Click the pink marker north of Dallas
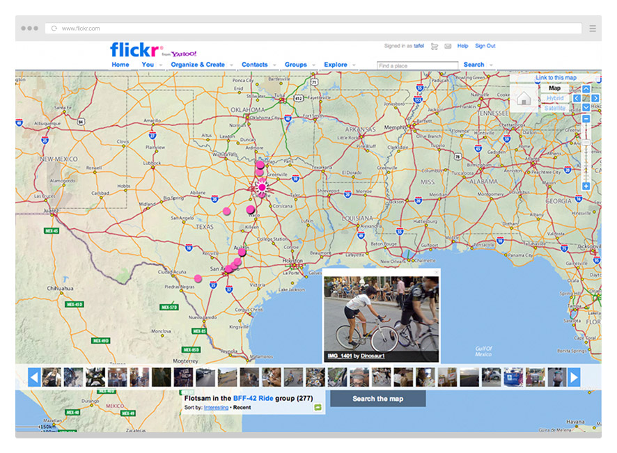This screenshot has width=617, height=453. [x=260, y=165]
